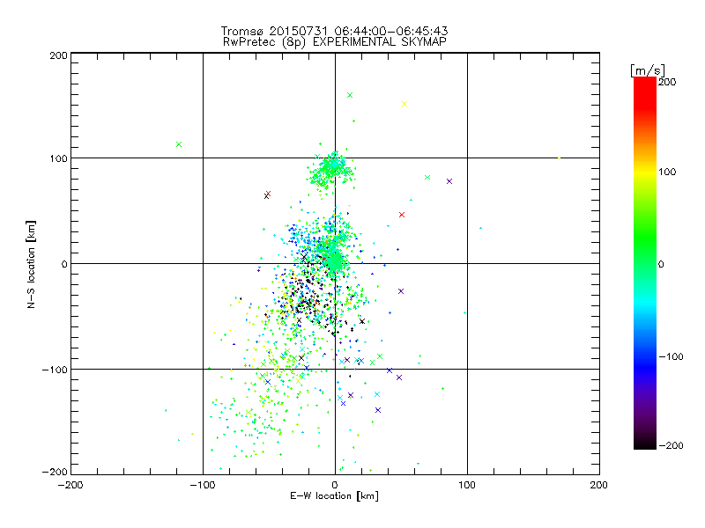This screenshot has height=528, width=705.
Task: Click the black bottom of the velocity colorbar
Action: (645, 443)
